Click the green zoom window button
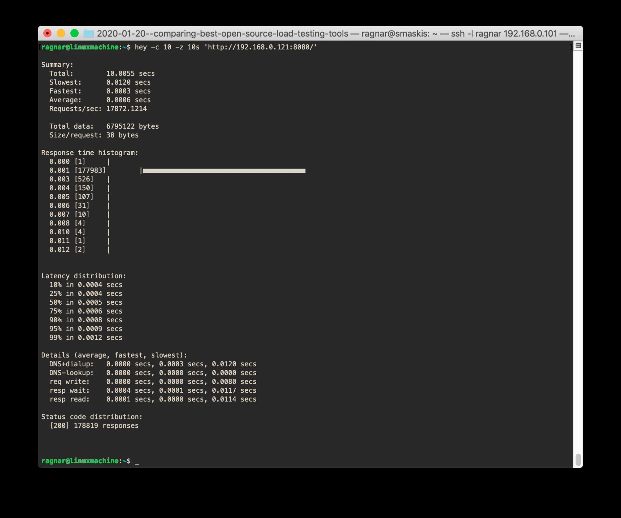The image size is (621, 518). coord(74,33)
